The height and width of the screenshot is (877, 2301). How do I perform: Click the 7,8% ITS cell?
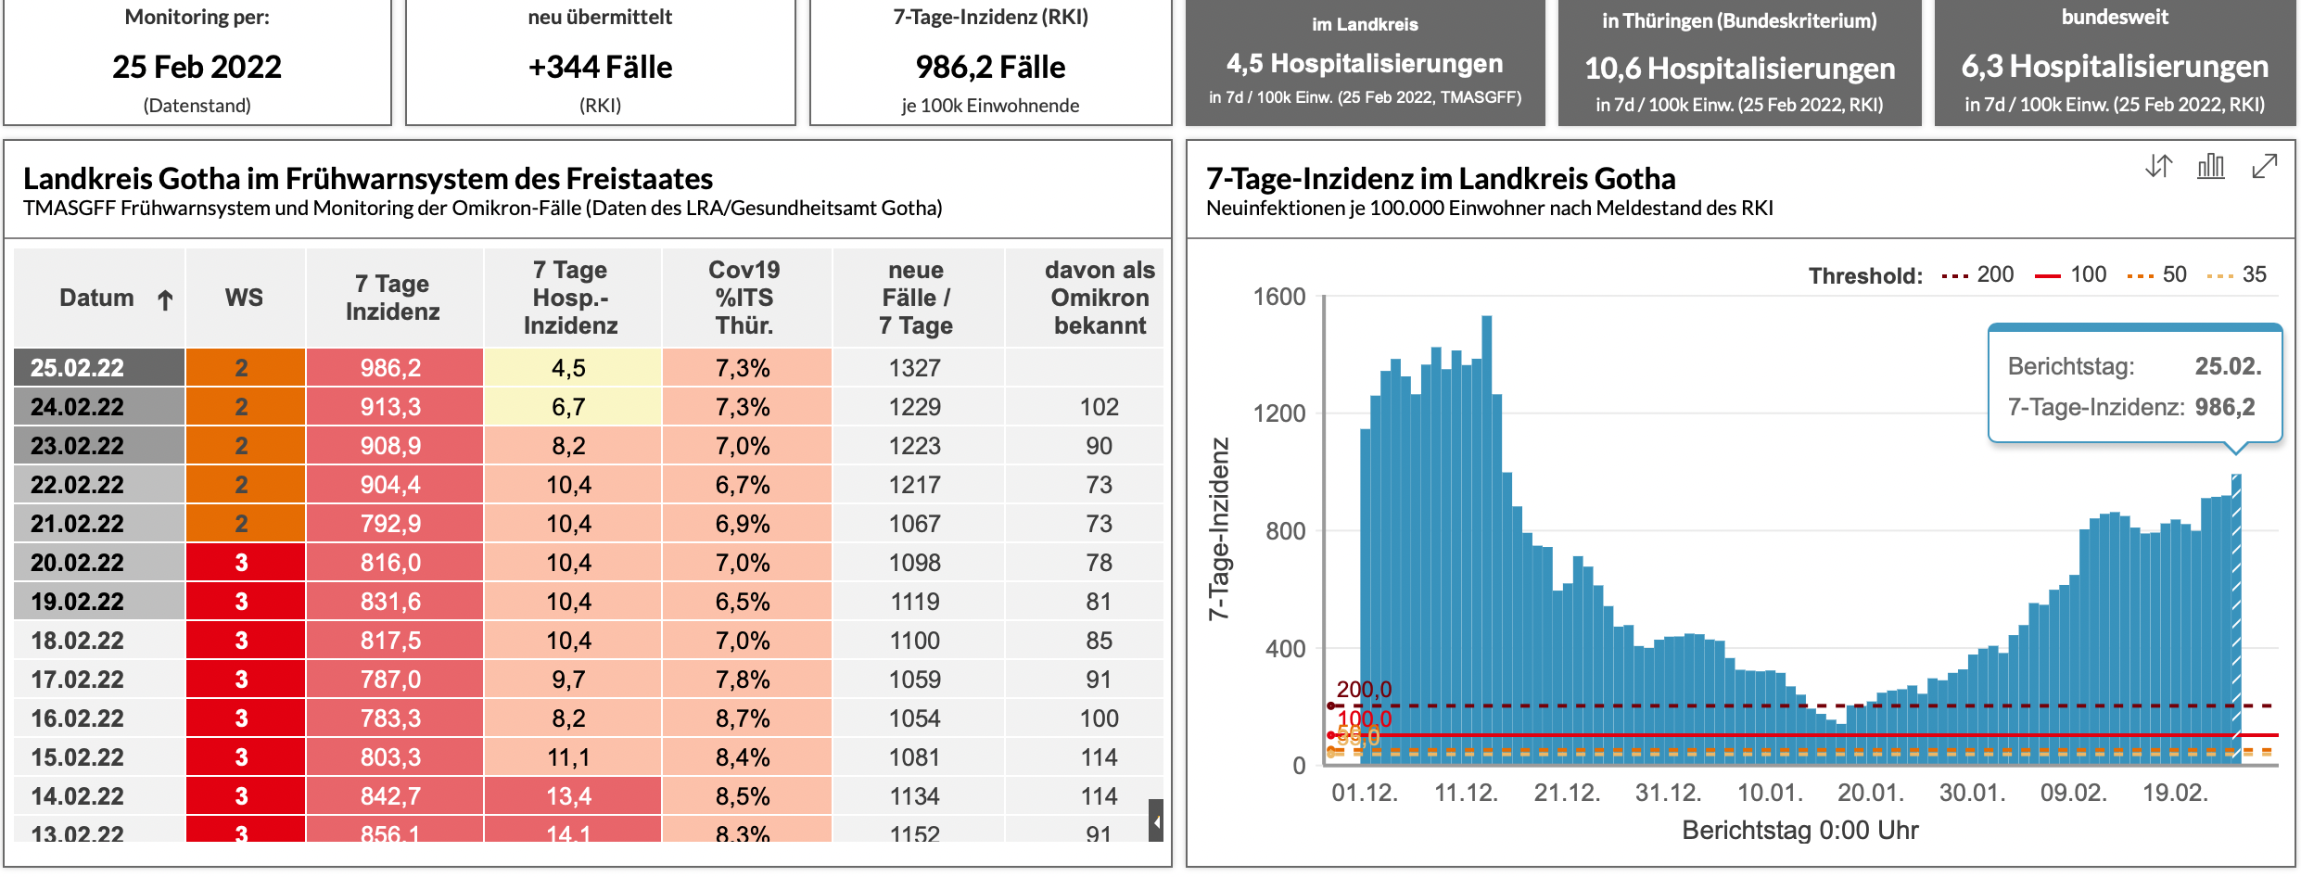747,679
